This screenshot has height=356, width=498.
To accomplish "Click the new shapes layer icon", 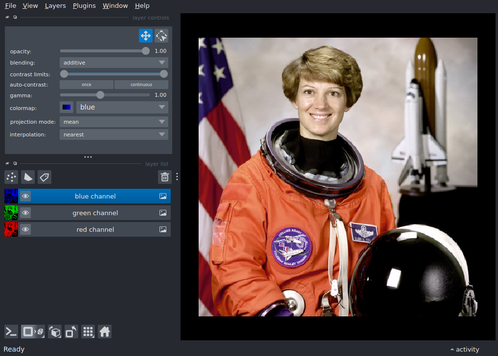I will point(28,177).
